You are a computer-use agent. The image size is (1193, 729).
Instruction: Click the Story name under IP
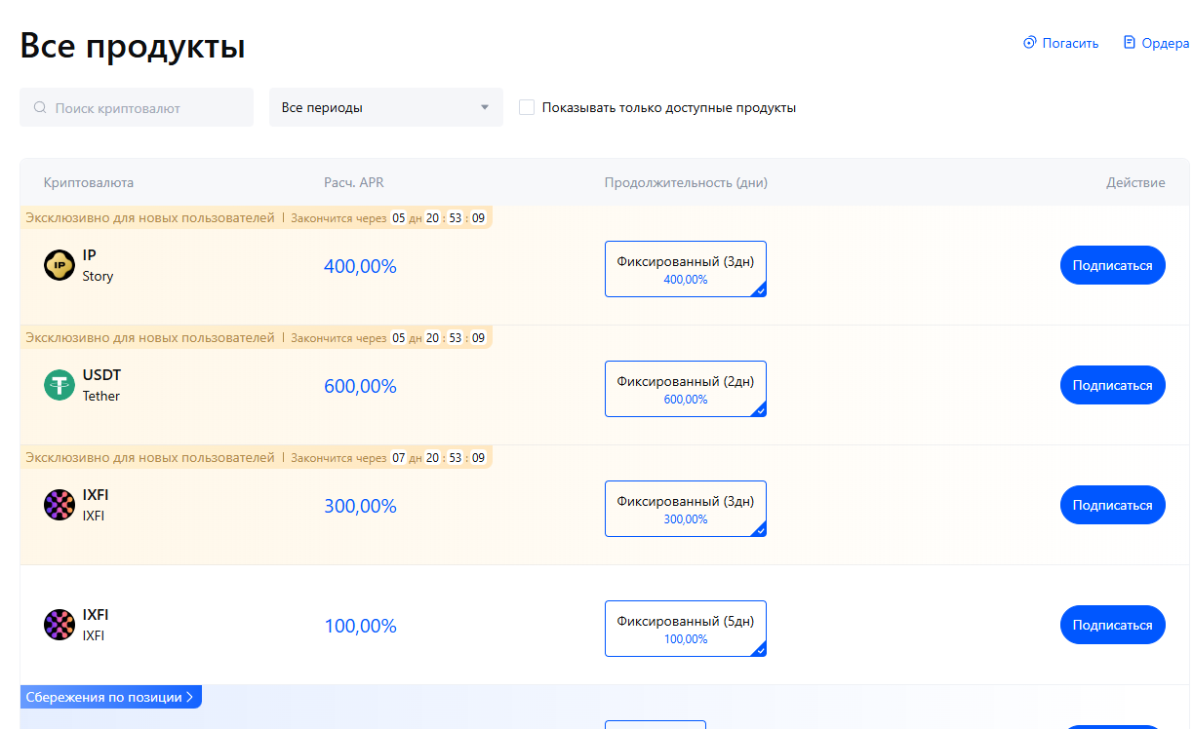(98, 276)
